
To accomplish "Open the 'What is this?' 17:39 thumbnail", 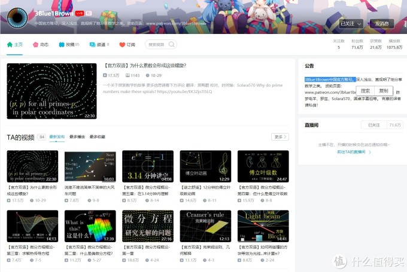I will 90,226.
